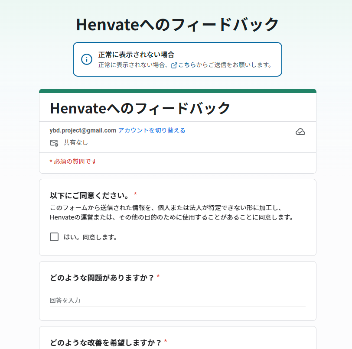
Task: Click the どのような改善を希望しますか？ question title
Action: point(106,343)
